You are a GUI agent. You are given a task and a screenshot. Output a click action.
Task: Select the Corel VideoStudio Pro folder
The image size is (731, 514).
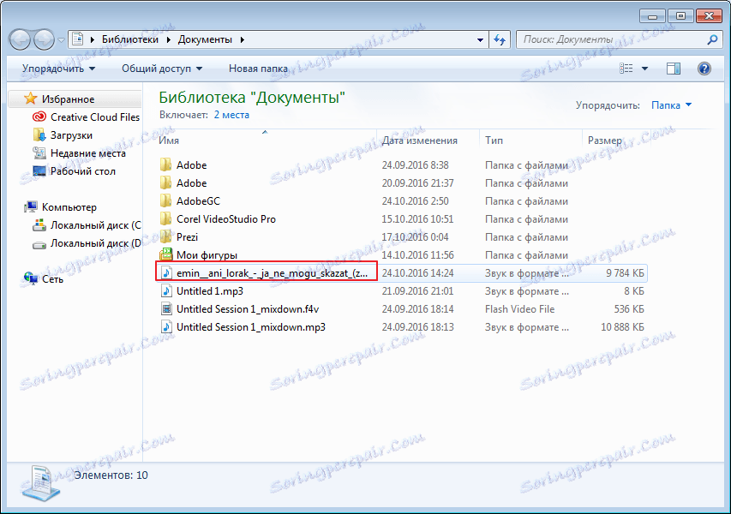coord(225,219)
